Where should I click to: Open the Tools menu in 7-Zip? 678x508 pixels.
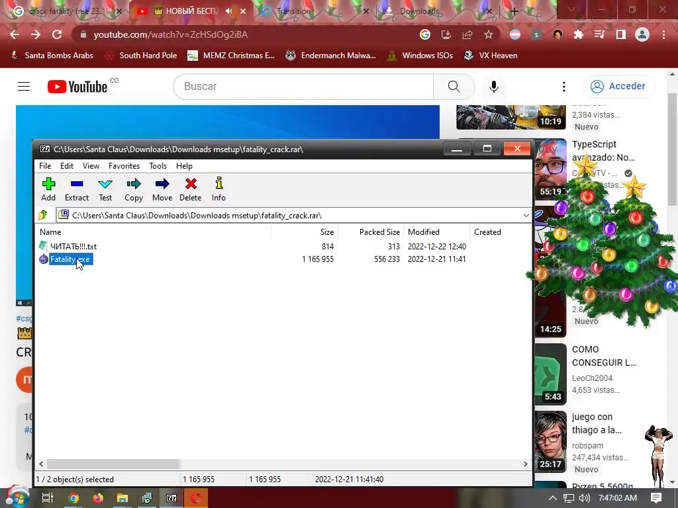tap(158, 166)
